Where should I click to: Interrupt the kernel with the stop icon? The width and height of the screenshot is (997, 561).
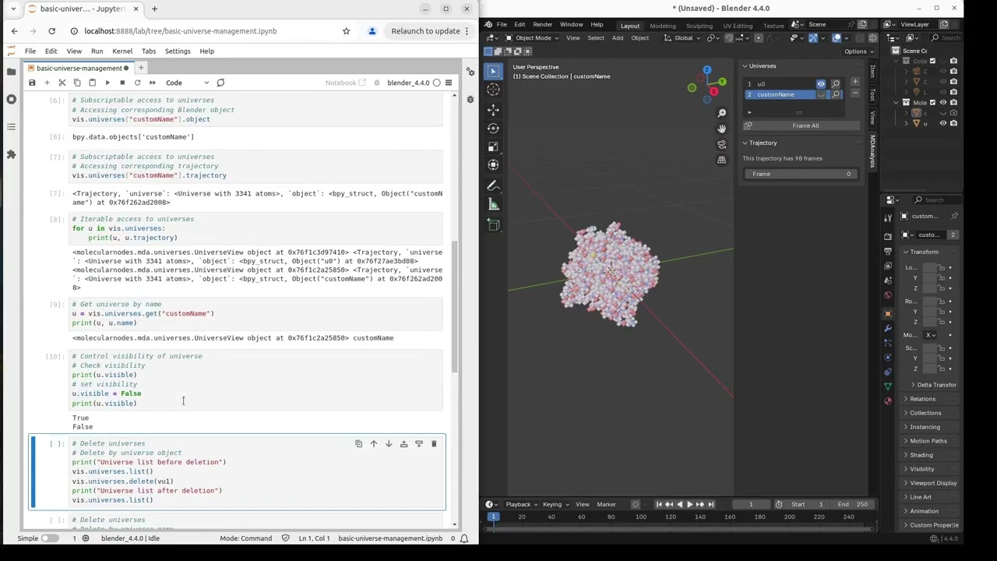pyautogui.click(x=122, y=83)
